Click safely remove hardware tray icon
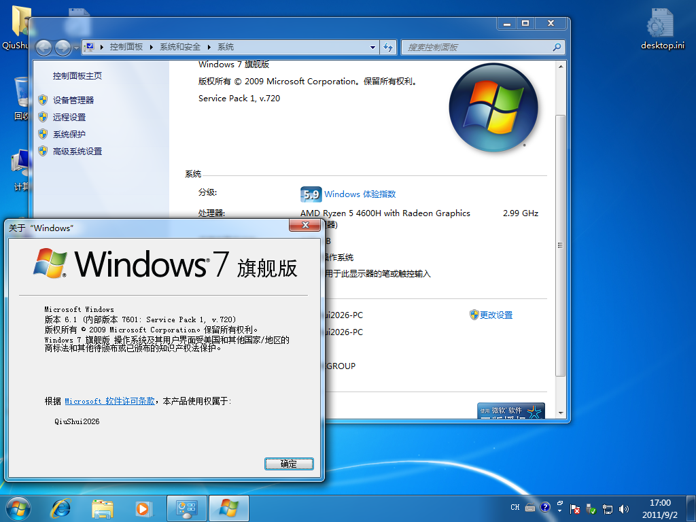 pyautogui.click(x=591, y=508)
